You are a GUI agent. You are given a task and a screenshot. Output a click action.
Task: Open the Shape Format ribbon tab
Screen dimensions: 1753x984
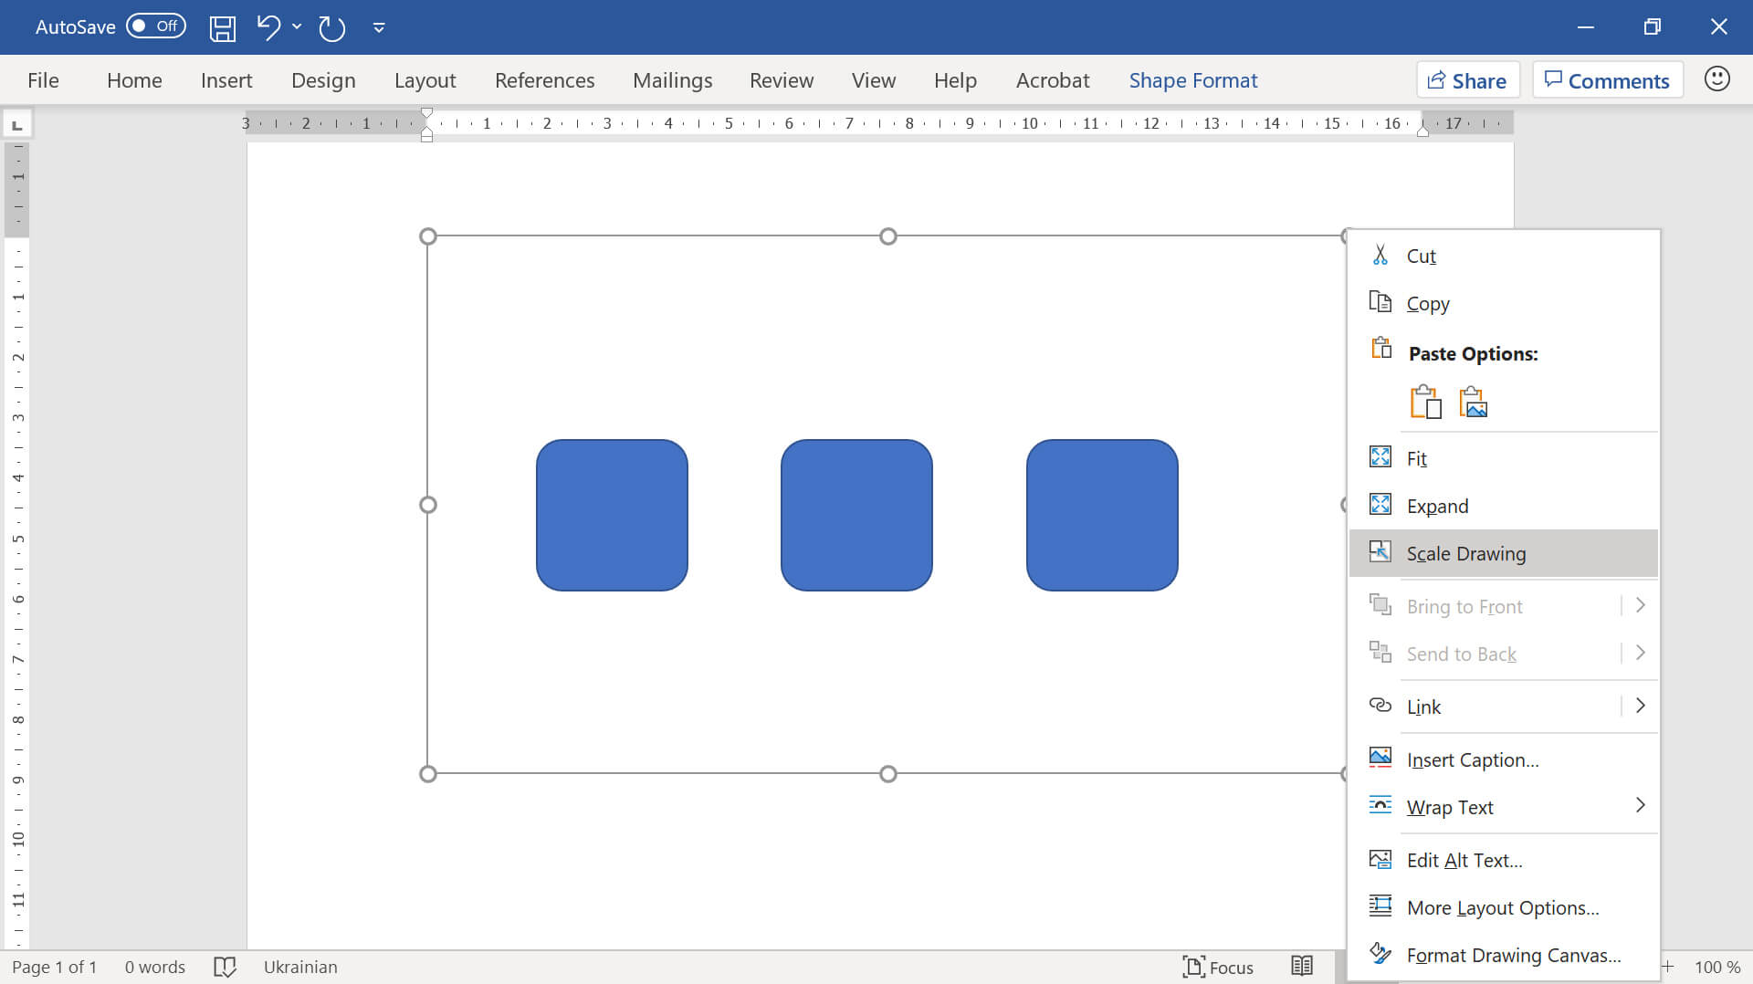[x=1192, y=80]
